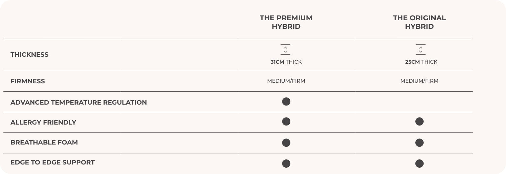Click Premium Hybrid advanced temperature regulation dot
This screenshot has width=506, height=174.
(286, 101)
